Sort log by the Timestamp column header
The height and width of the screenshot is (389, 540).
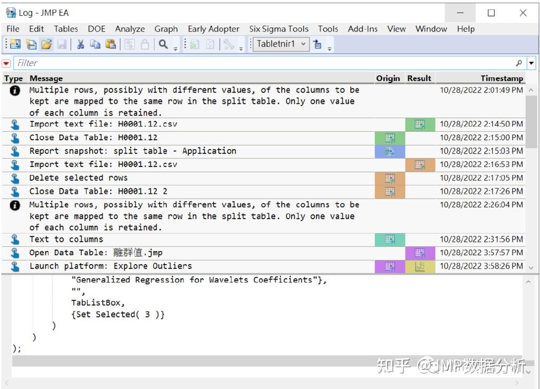coord(505,78)
